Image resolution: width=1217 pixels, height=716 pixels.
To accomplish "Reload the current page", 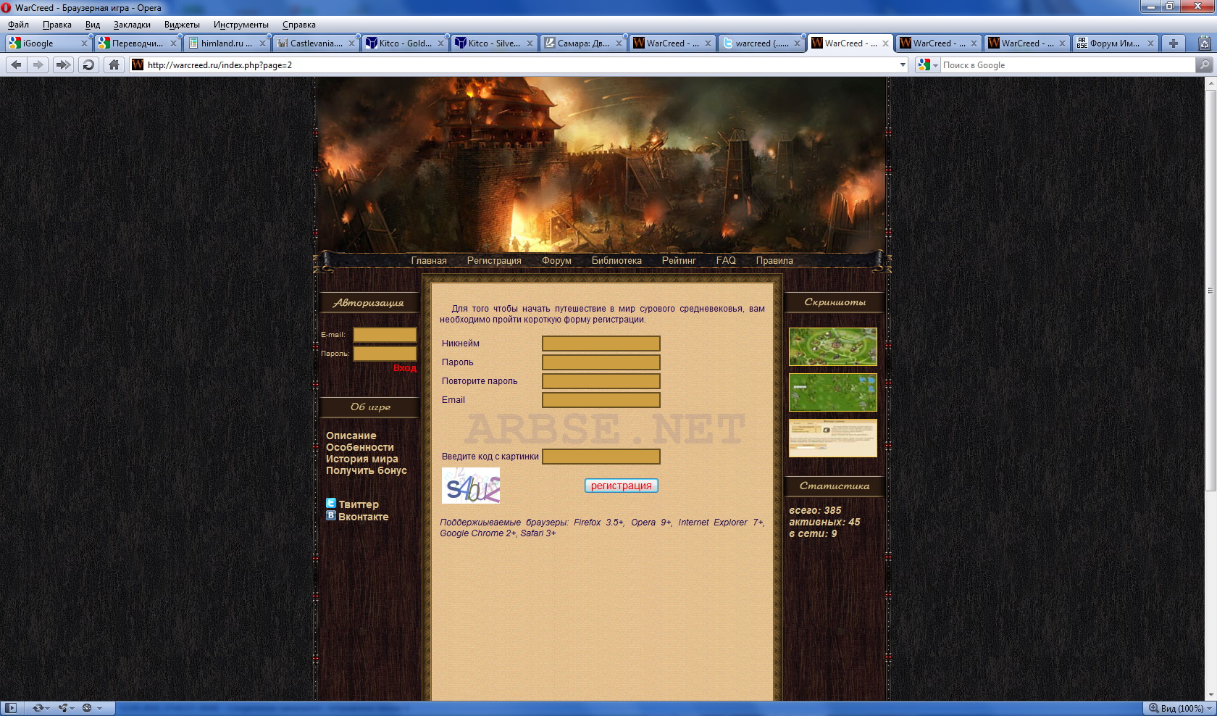I will click(x=88, y=64).
